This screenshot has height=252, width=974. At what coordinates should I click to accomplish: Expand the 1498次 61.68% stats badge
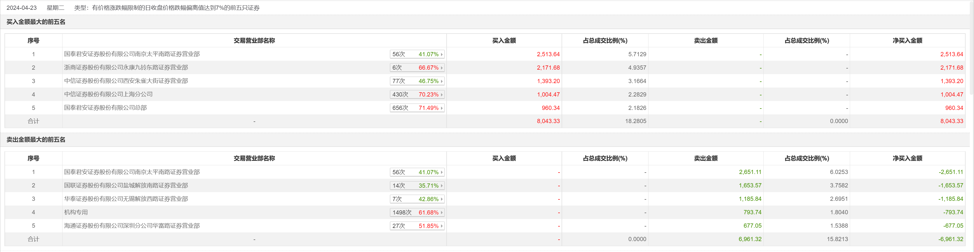point(417,212)
